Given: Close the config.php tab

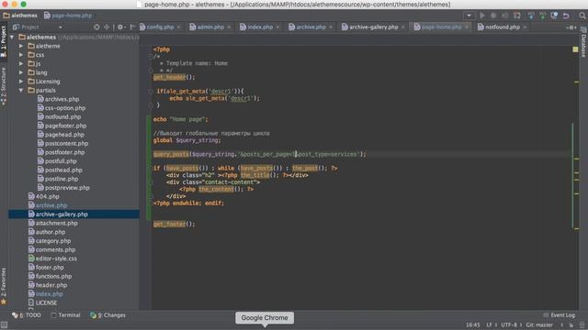Looking at the screenshot, I should [x=178, y=27].
